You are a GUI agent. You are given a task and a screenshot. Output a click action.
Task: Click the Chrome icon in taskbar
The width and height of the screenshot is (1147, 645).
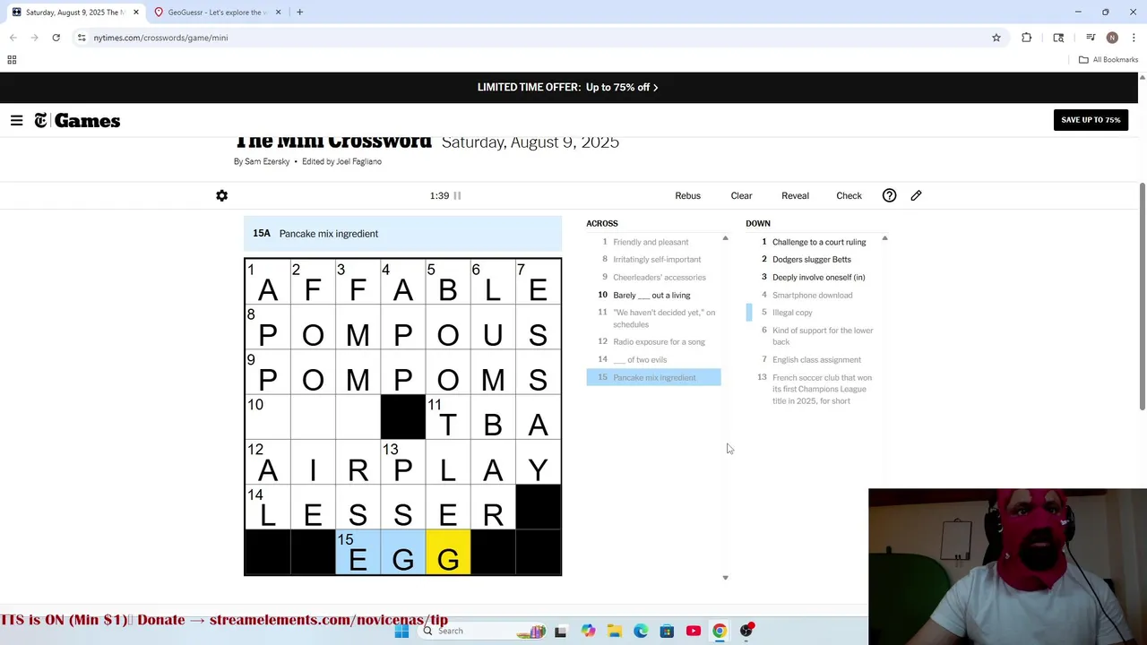(720, 631)
